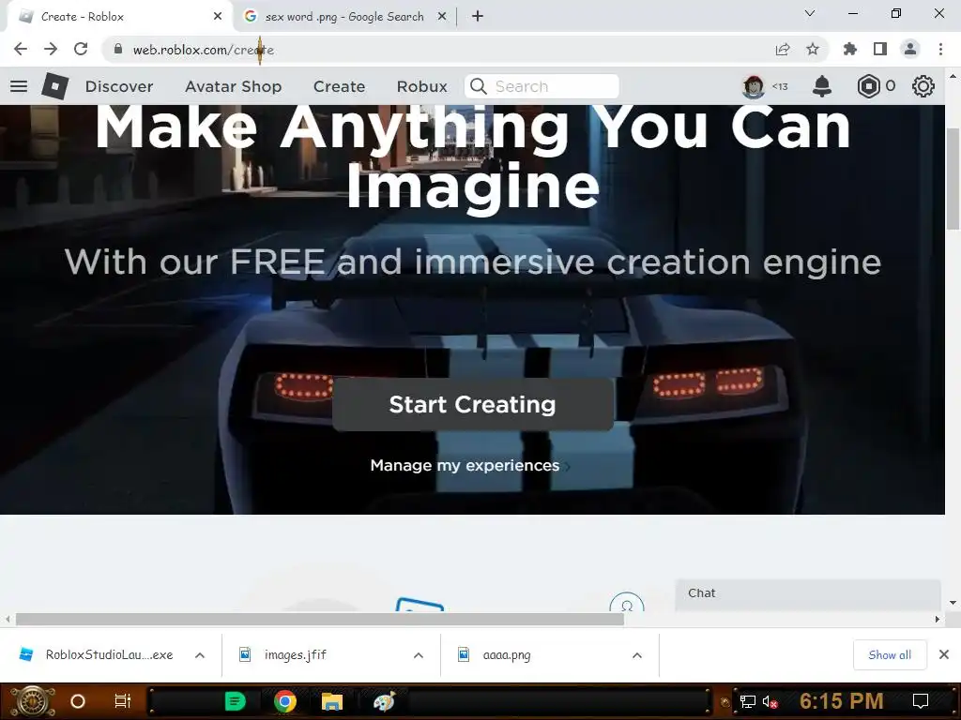The image size is (961, 720).
Task: Open Chrome from the taskbar
Action: (x=285, y=701)
